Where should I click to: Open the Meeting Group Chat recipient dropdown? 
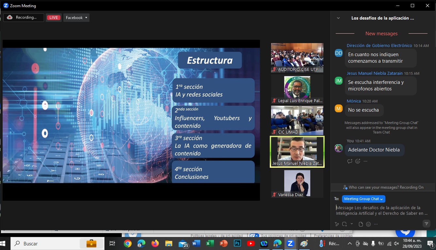point(363,199)
